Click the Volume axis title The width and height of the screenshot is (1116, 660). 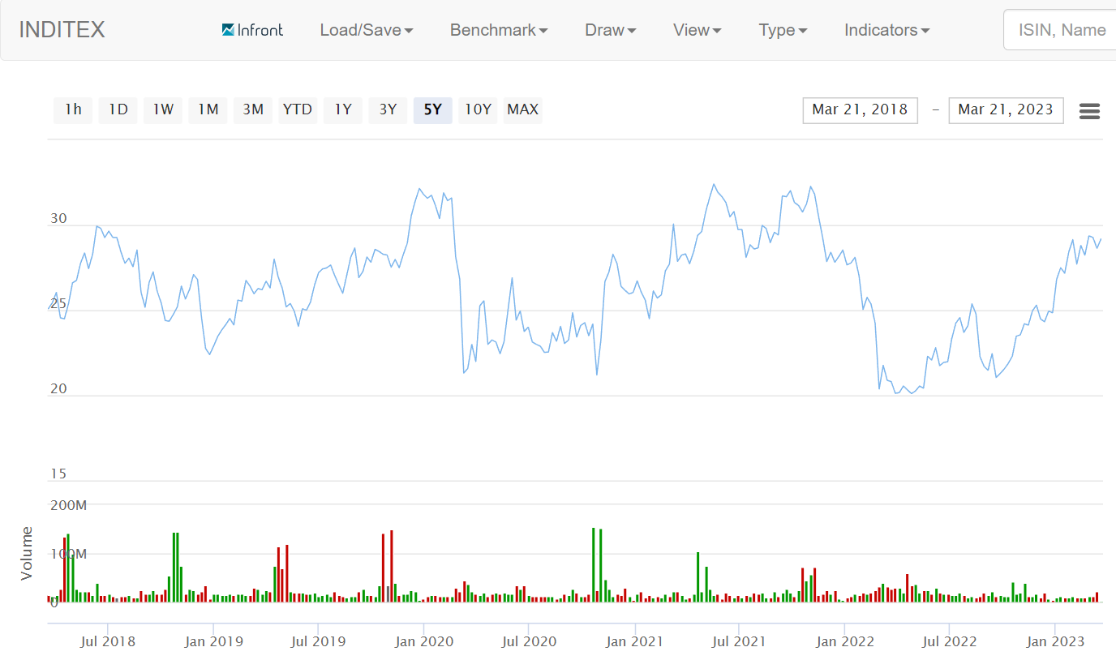28,553
